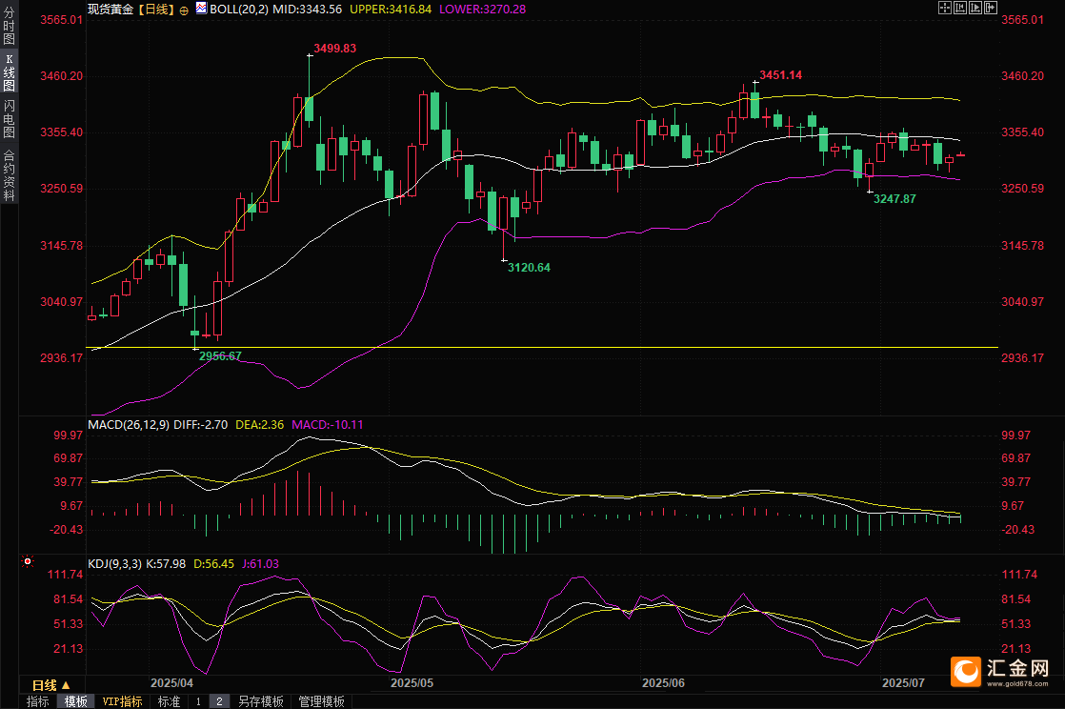This screenshot has height=709, width=1065.
Task: Open the 合约资料 side tab
Action: (9, 174)
